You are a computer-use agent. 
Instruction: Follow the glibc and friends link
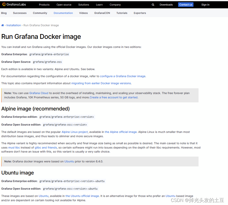click(x=46, y=148)
